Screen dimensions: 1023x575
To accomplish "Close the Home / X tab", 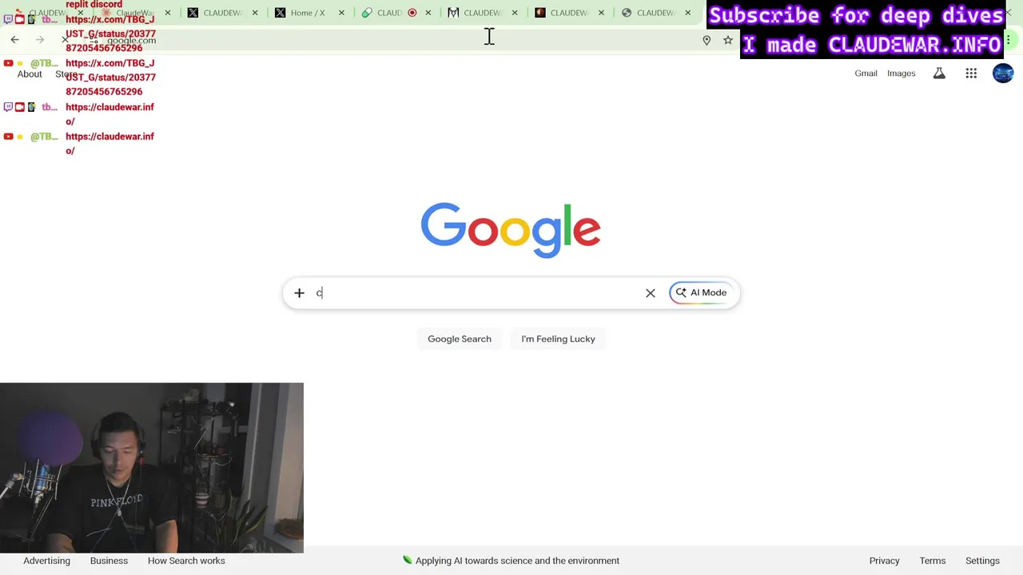I will [x=341, y=13].
